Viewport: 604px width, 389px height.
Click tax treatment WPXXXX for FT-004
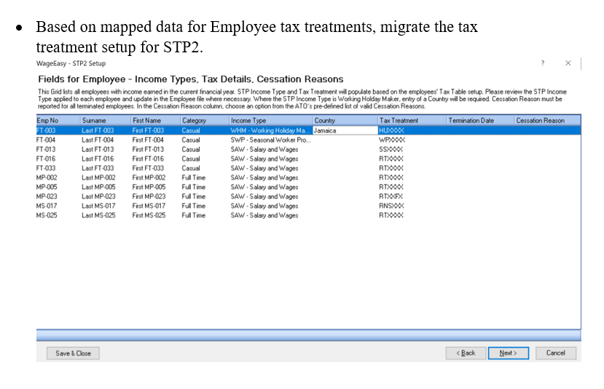click(x=392, y=140)
